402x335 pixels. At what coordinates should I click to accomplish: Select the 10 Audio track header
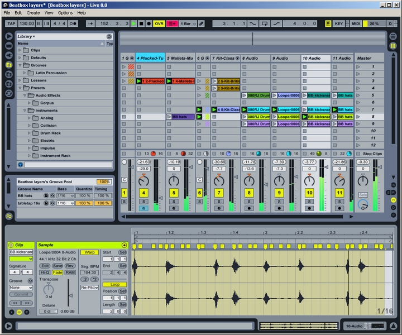(315, 58)
